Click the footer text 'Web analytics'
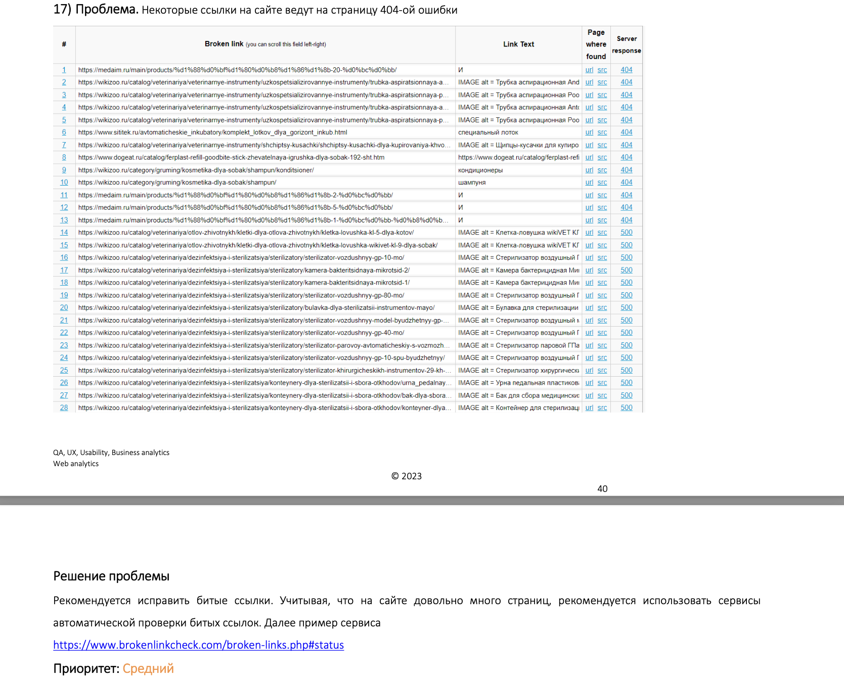Screen dimensions: 844x679 [76, 464]
